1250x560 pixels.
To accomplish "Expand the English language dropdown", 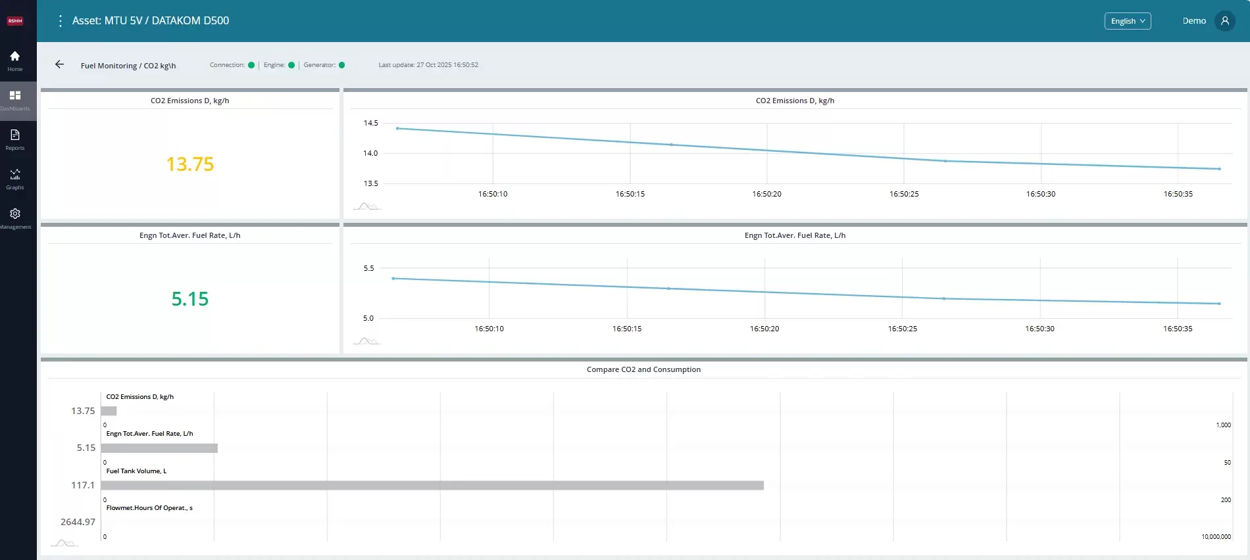I will coord(1127,21).
